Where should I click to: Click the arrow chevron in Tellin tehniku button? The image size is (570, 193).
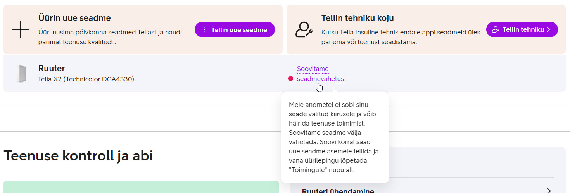click(549, 30)
